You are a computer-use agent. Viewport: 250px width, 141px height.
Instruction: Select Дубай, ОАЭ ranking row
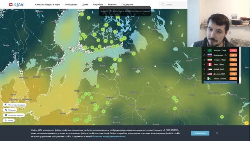[220, 69]
